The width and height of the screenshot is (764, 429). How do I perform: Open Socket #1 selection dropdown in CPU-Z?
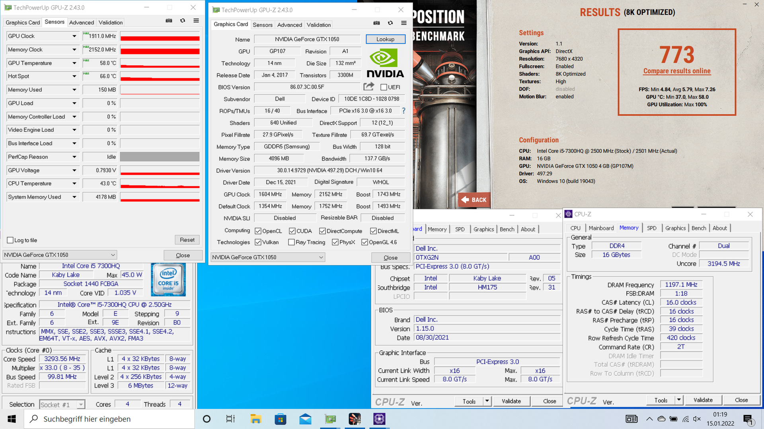click(x=62, y=405)
